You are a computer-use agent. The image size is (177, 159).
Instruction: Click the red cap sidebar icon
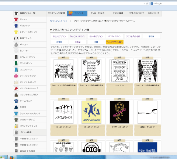[16, 88]
